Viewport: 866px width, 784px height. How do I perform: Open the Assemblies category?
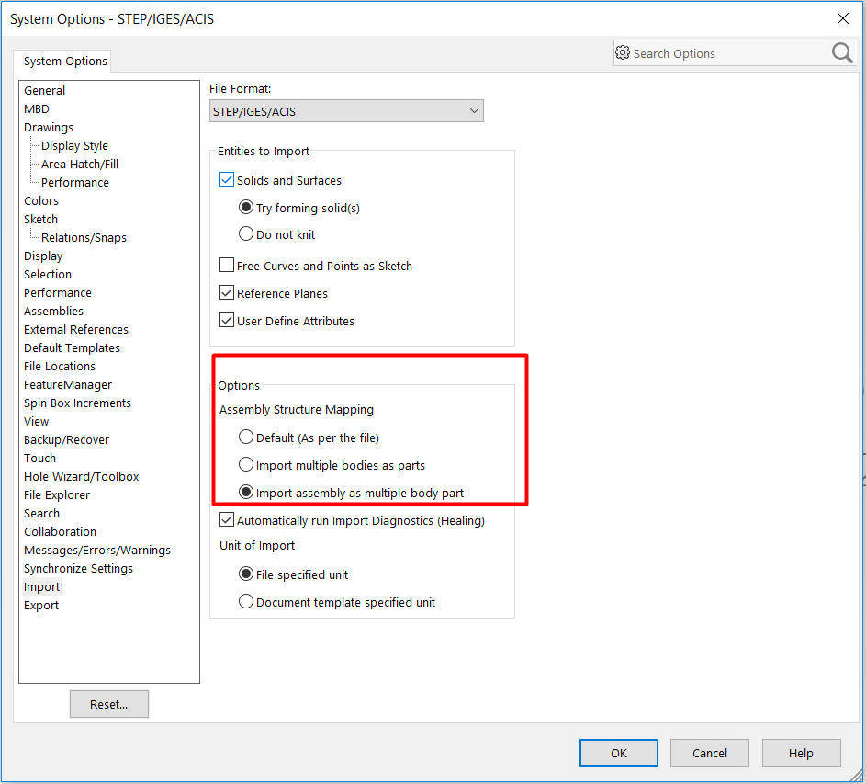[x=53, y=312]
